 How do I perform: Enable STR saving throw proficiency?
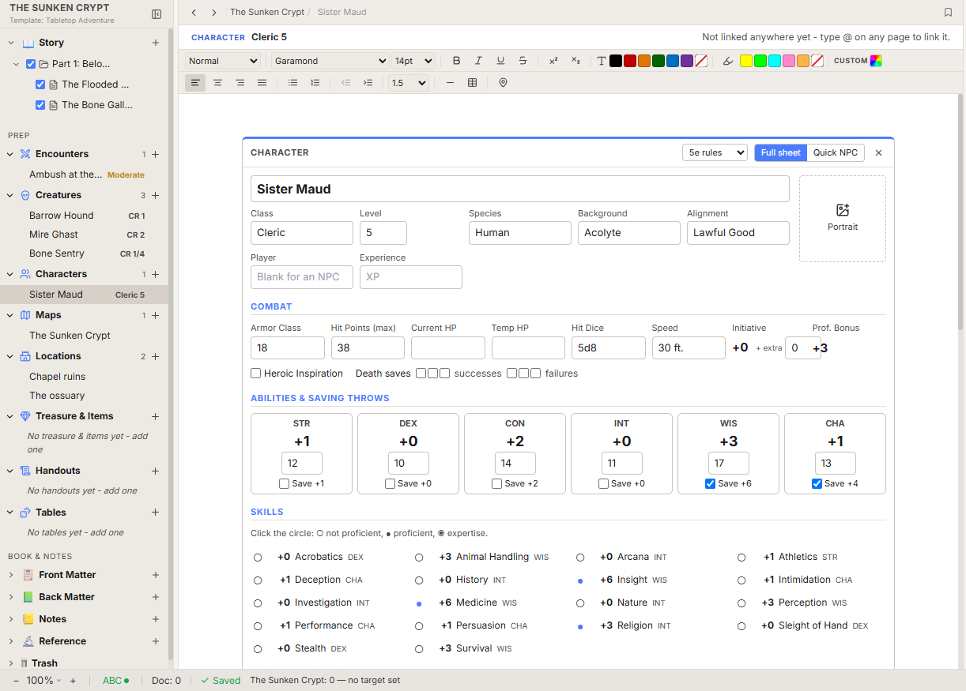[284, 484]
